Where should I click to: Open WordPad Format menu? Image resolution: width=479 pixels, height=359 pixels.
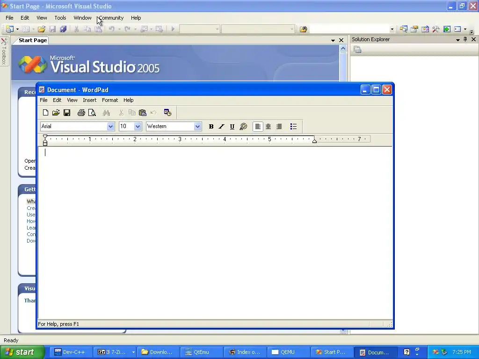(x=110, y=100)
